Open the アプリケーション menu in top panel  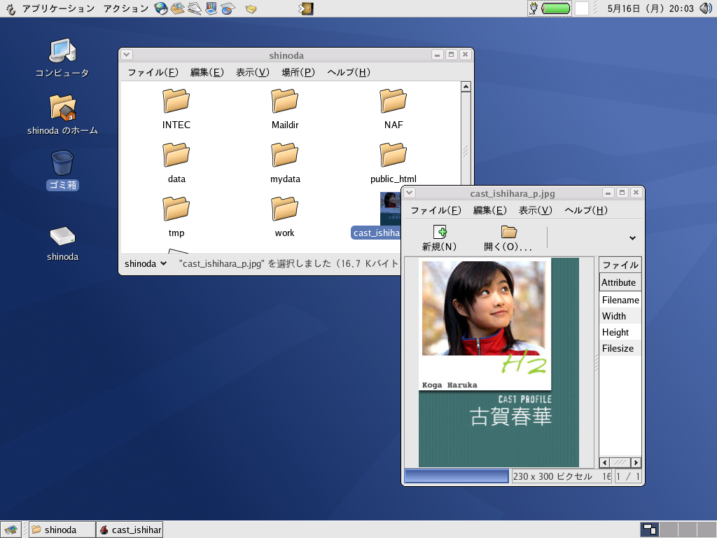pos(58,8)
